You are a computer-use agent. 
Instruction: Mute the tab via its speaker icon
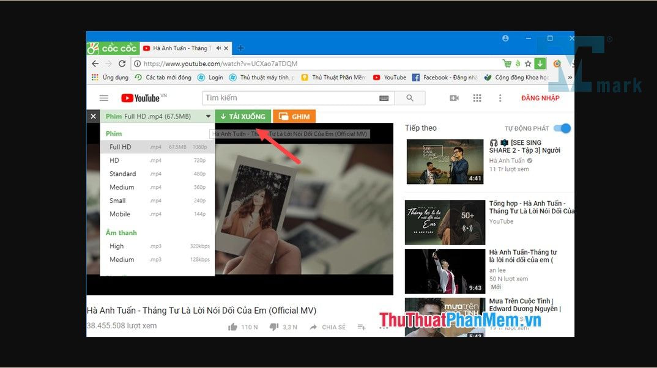[x=218, y=48]
